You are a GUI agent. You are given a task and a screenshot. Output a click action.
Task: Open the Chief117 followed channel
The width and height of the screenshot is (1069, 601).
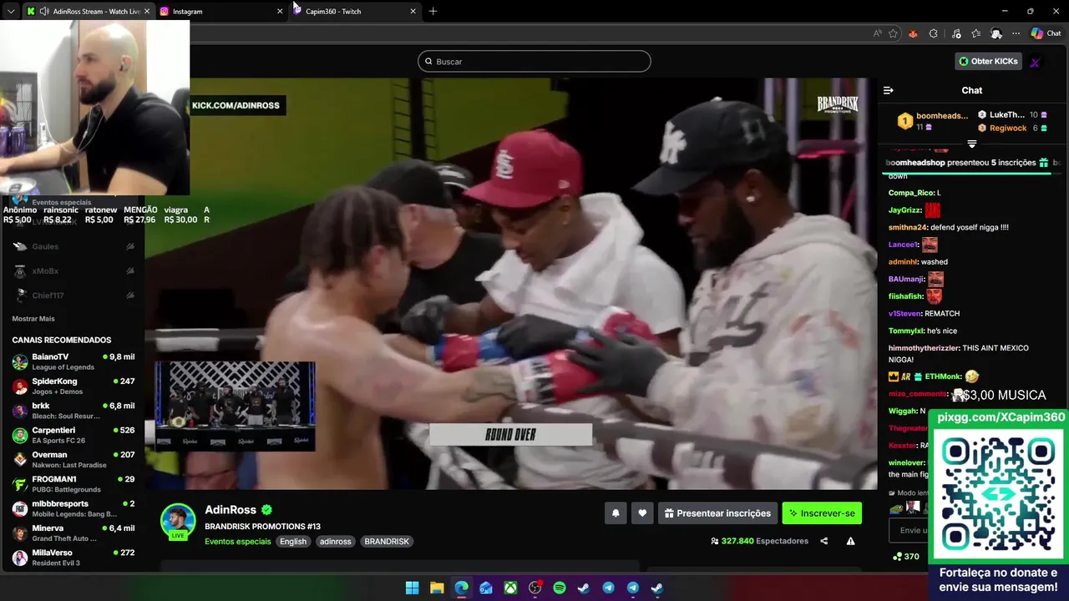73,295
